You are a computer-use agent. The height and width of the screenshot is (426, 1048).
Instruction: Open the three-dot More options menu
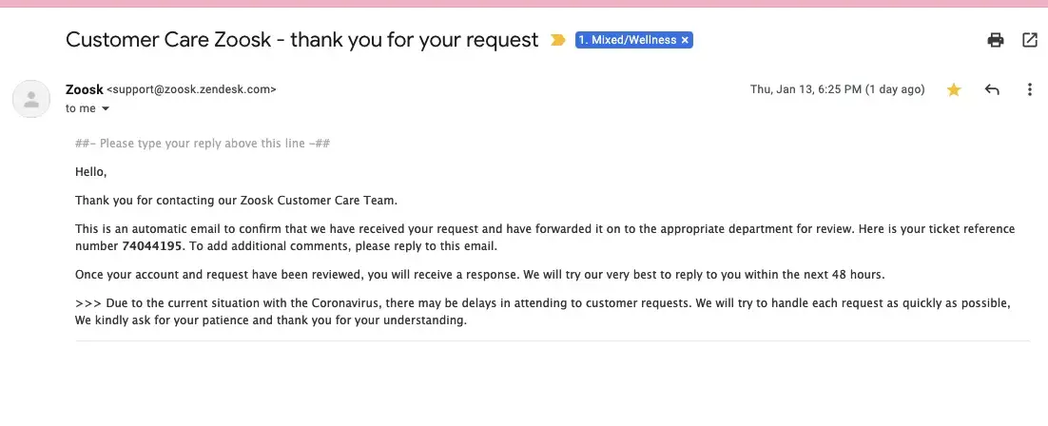coord(1029,89)
